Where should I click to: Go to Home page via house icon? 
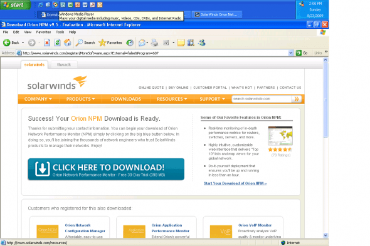tap(68, 43)
